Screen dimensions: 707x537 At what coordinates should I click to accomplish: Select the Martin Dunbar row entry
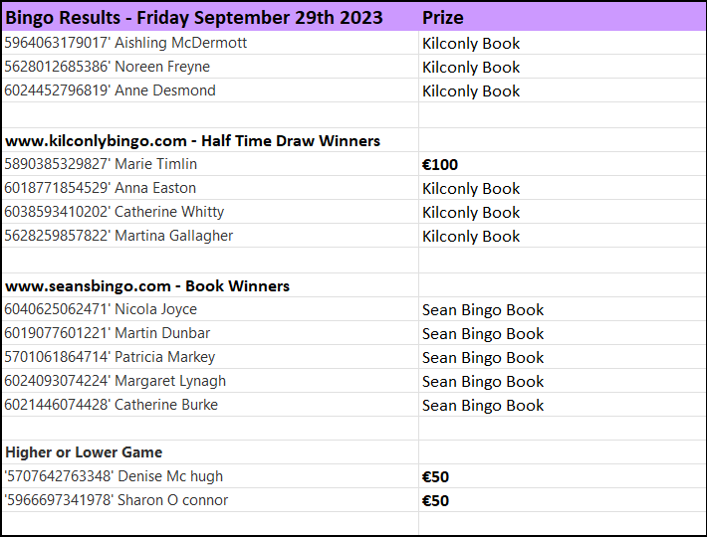point(210,333)
